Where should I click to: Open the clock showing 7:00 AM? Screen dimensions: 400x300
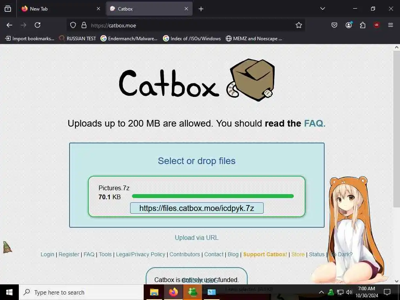[x=366, y=292]
